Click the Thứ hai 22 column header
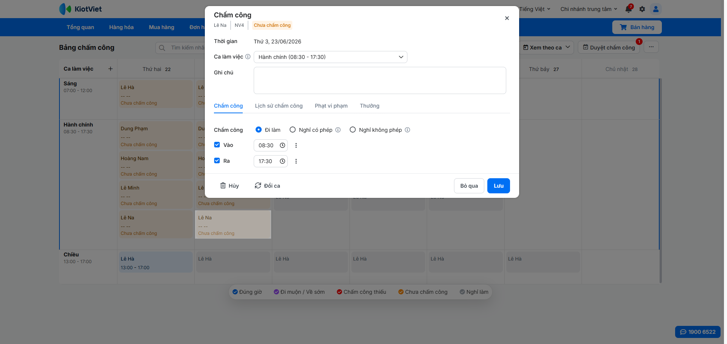Screen dimensions: 727x344 pos(156,69)
